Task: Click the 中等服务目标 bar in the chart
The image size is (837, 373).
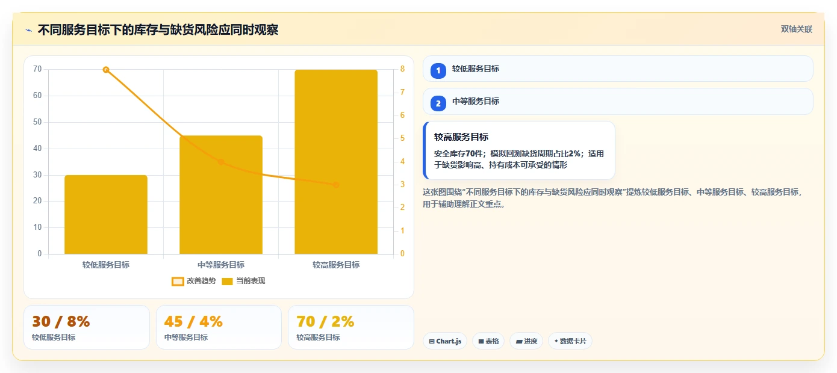Action: [221, 195]
